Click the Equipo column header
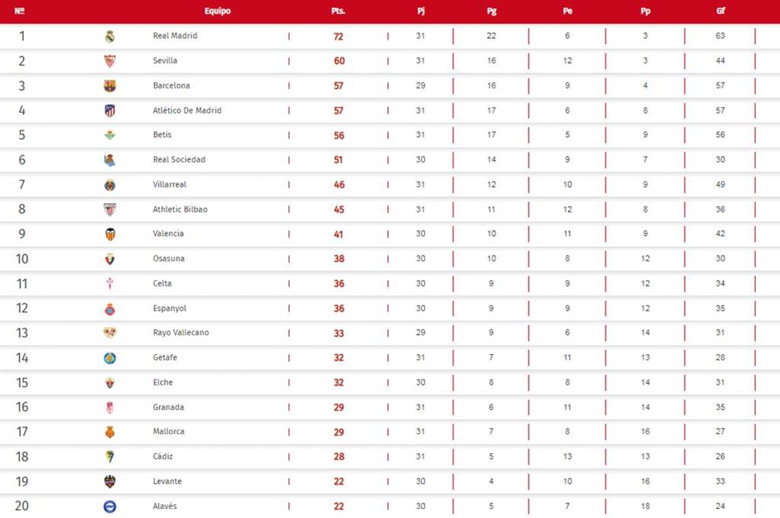This screenshot has height=518, width=780. pyautogui.click(x=217, y=11)
